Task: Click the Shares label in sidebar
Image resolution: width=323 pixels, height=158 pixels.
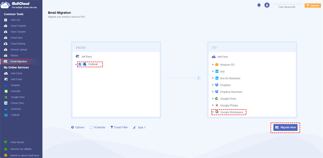Action: [15, 55]
